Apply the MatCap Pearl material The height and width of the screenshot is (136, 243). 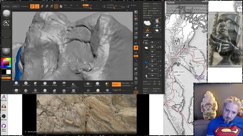(x=98, y=91)
